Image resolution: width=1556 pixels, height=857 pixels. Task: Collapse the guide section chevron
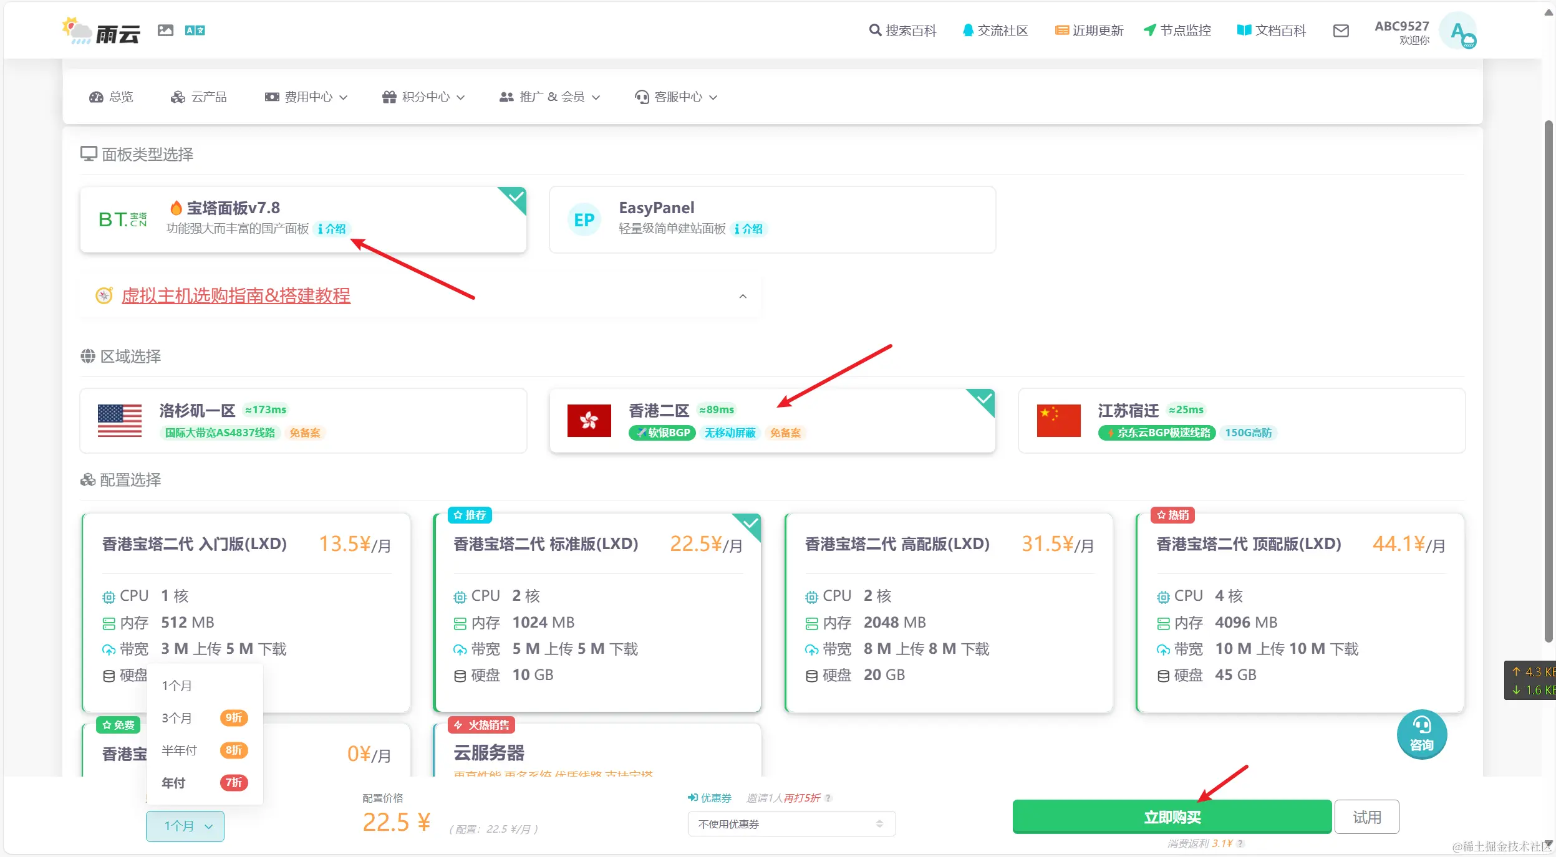click(743, 296)
